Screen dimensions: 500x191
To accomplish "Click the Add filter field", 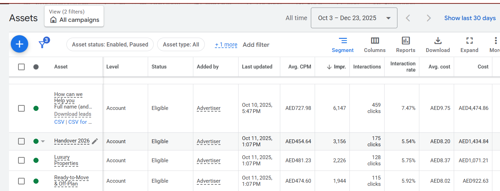I will 256,45.
